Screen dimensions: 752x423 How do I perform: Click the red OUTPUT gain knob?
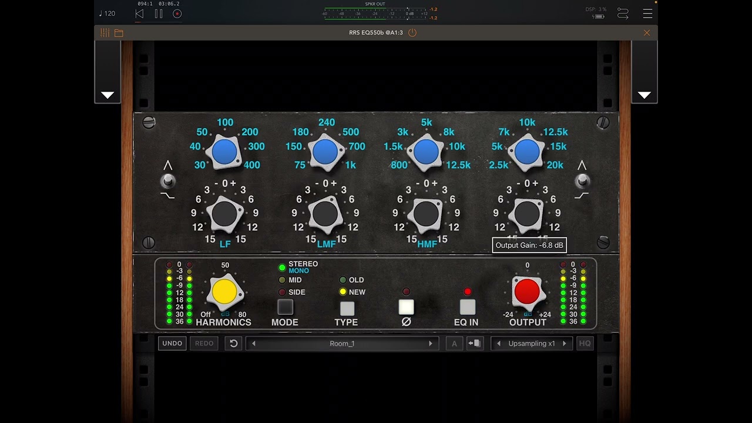pyautogui.click(x=526, y=292)
